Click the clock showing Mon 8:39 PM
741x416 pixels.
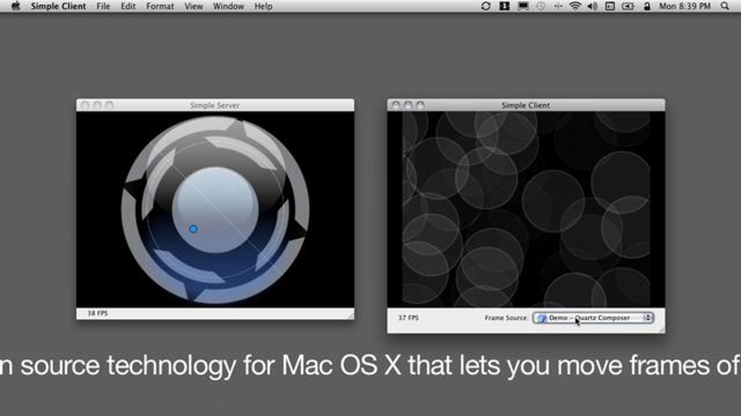pyautogui.click(x=685, y=6)
